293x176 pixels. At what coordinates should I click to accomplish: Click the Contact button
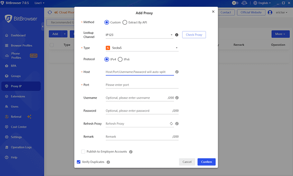click(x=226, y=13)
